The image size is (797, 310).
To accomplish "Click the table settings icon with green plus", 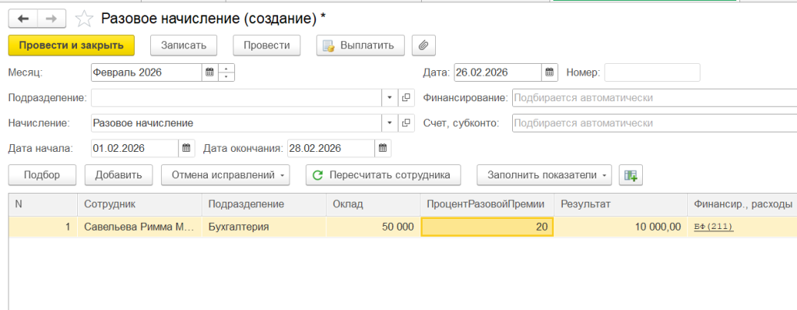I will pyautogui.click(x=630, y=175).
